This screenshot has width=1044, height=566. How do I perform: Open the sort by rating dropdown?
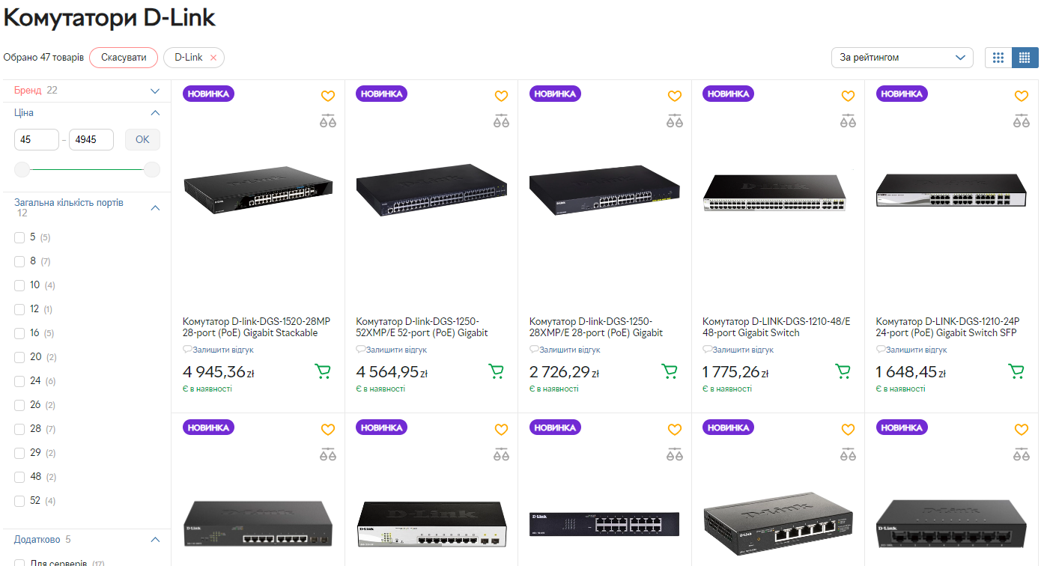click(x=902, y=58)
